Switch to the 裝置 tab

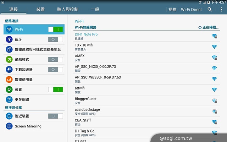40,10
